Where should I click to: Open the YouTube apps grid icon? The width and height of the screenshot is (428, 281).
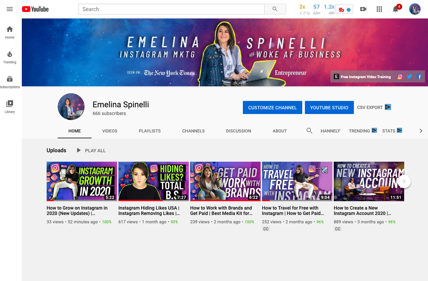click(x=379, y=9)
